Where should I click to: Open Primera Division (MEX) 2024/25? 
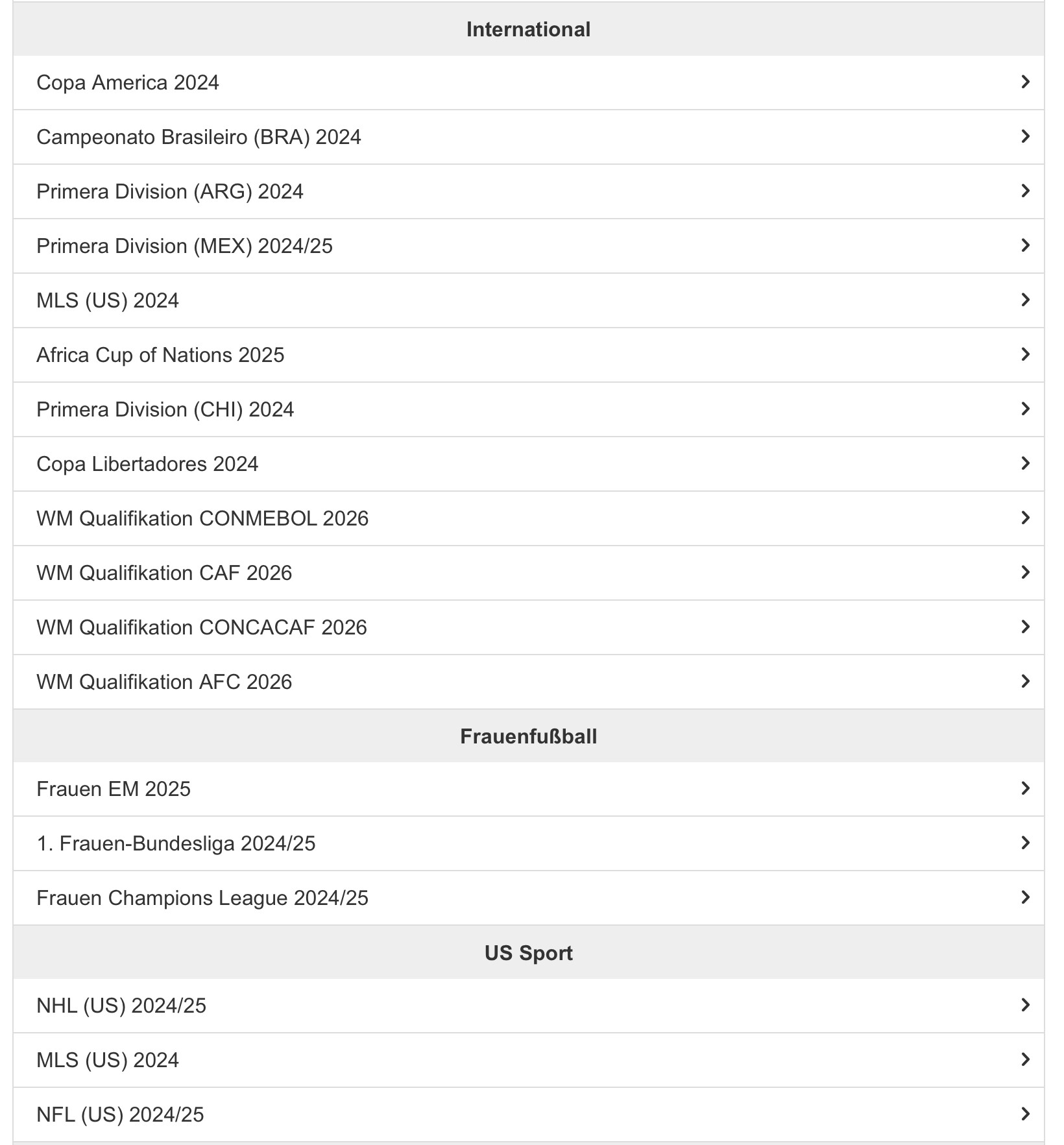click(x=184, y=246)
